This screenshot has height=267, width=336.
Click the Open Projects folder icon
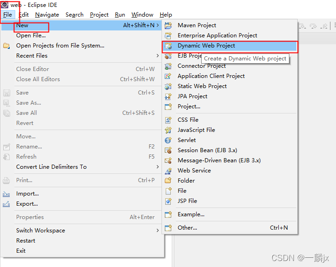[6, 46]
